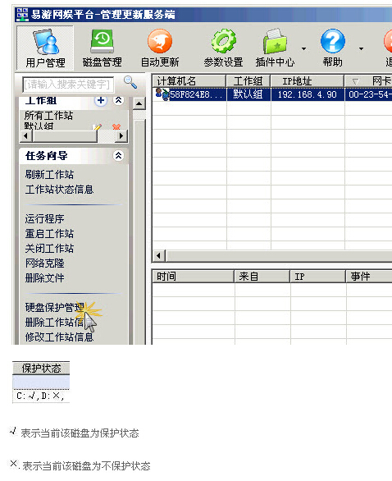Focus the 请输入搜索关键字 search field
This screenshot has height=481, width=392.
68,85
